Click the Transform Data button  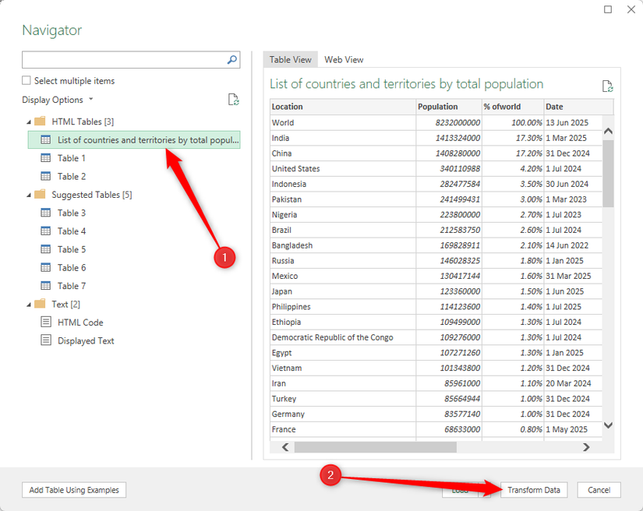[533, 490]
